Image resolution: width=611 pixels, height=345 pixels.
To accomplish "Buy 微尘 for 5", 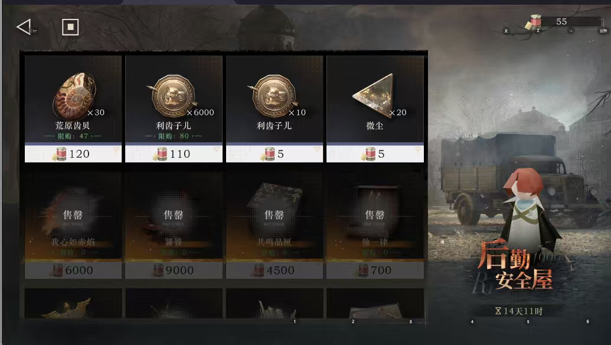I will [x=375, y=154].
